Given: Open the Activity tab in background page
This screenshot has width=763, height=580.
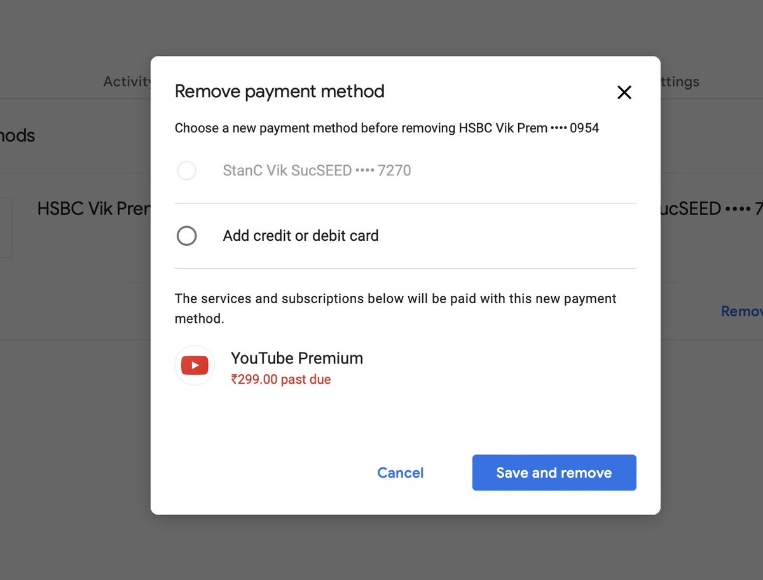Looking at the screenshot, I should (x=127, y=81).
